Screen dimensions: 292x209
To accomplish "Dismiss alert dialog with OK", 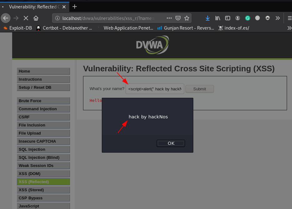I will tap(171, 143).
